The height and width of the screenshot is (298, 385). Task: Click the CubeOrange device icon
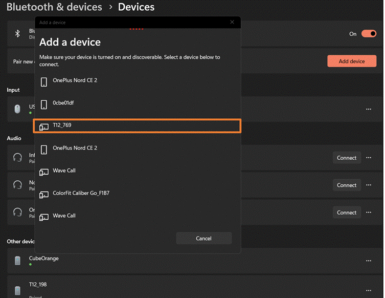[x=18, y=261]
